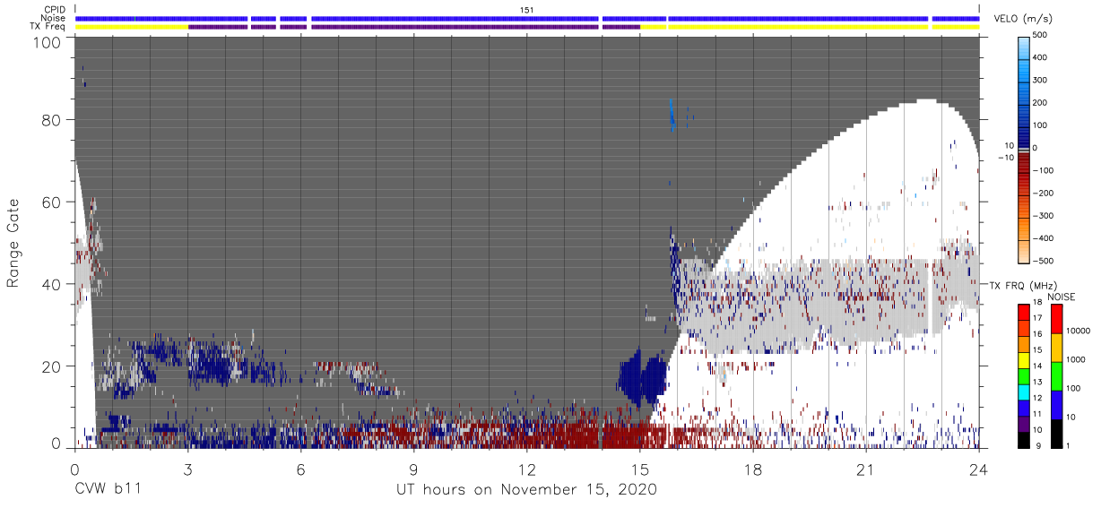Select black swatch in TX FRQ colorbar

(x=1025, y=440)
